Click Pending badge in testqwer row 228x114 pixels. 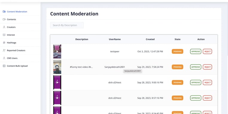pos(177,51)
